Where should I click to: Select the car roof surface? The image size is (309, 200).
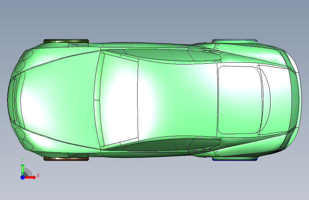click(x=177, y=100)
